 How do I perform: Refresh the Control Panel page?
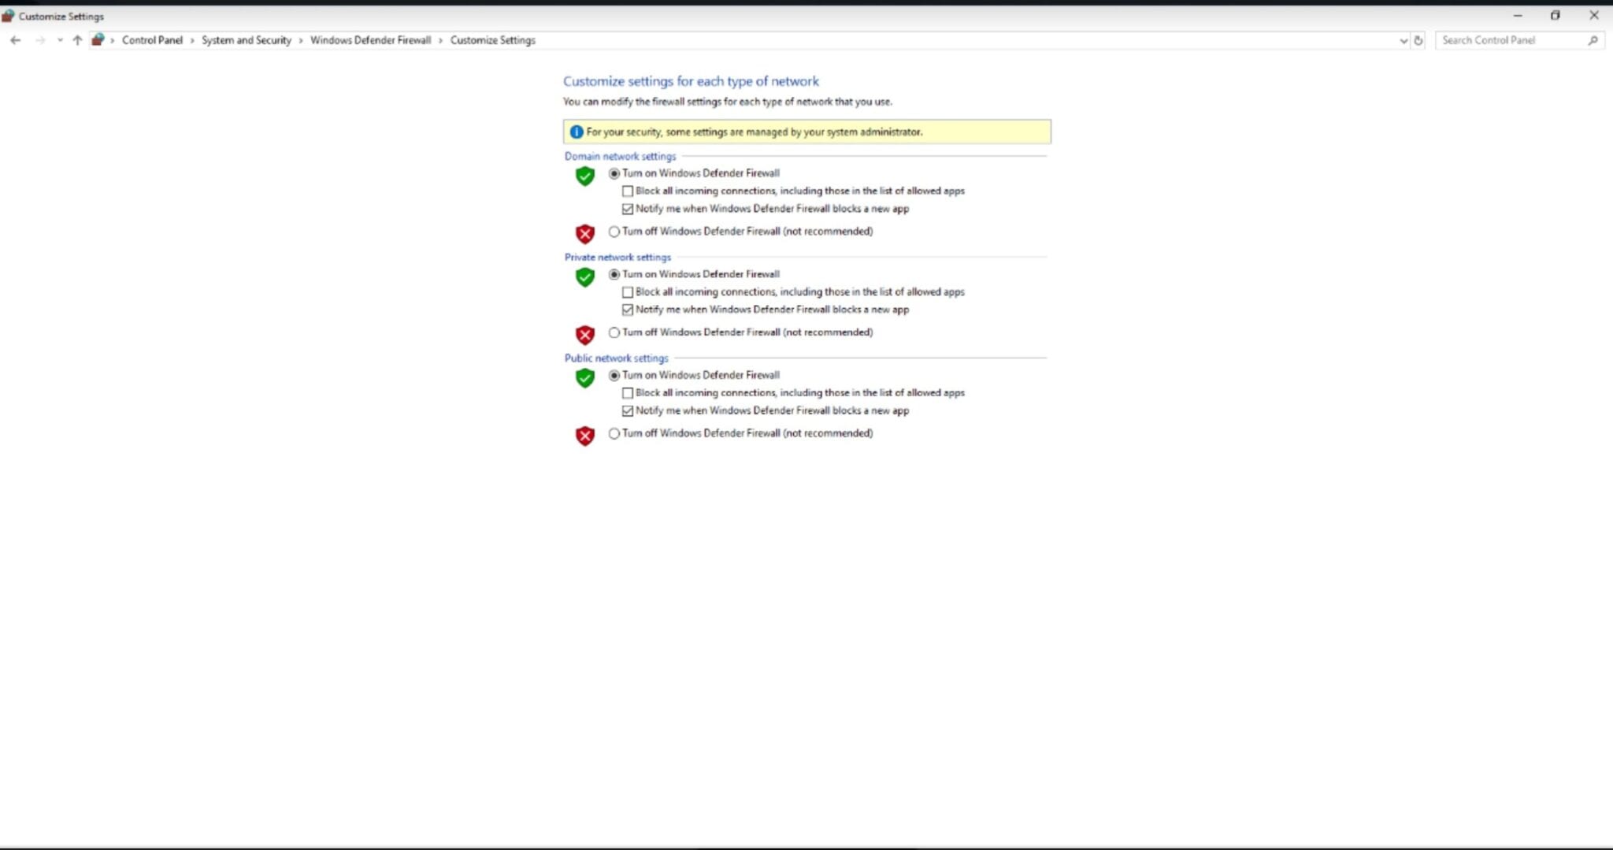1418,40
